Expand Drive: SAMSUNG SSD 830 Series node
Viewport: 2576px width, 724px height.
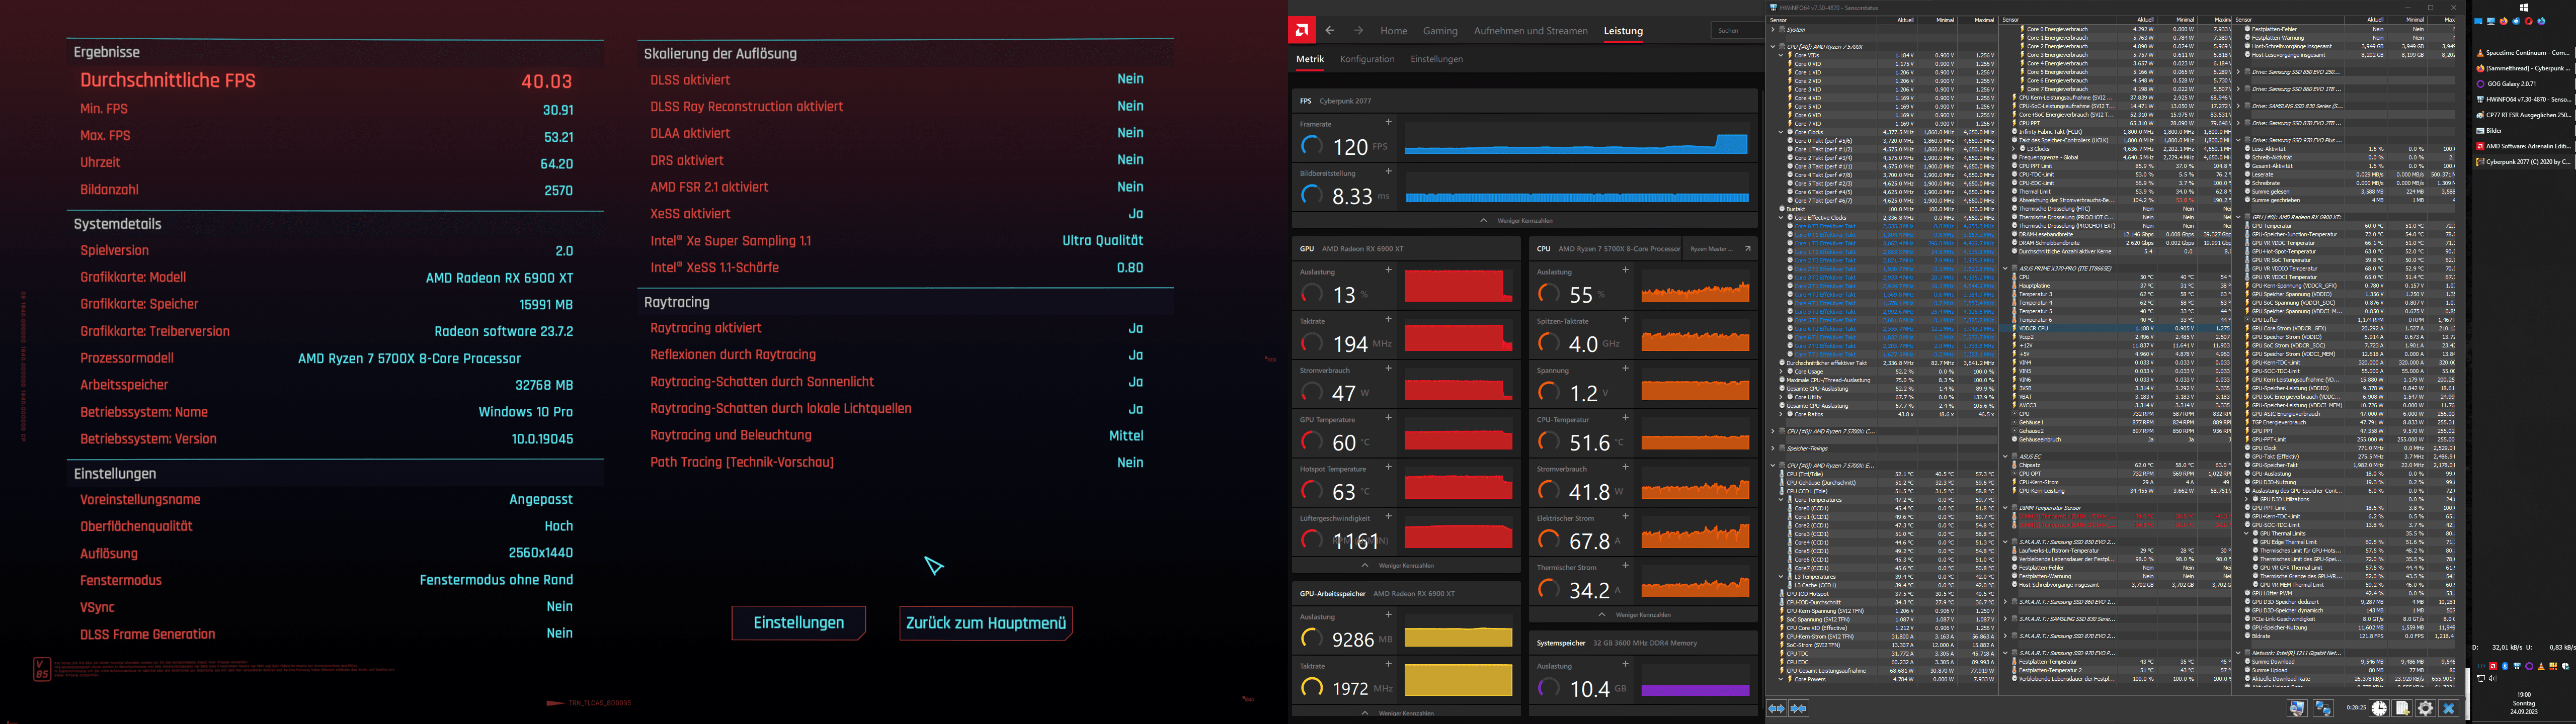2238,106
